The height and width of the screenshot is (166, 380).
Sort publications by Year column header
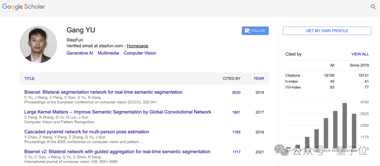point(259,79)
